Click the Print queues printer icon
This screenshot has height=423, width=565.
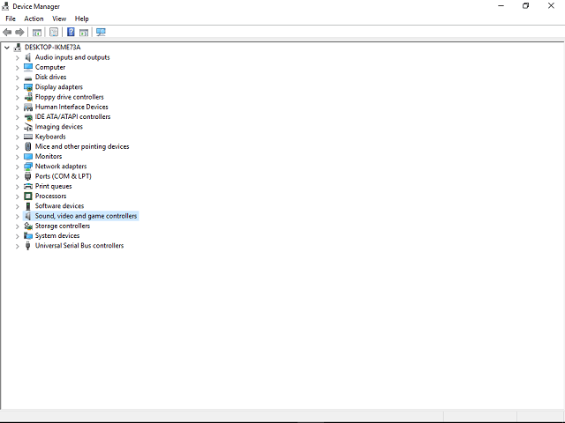[28, 186]
